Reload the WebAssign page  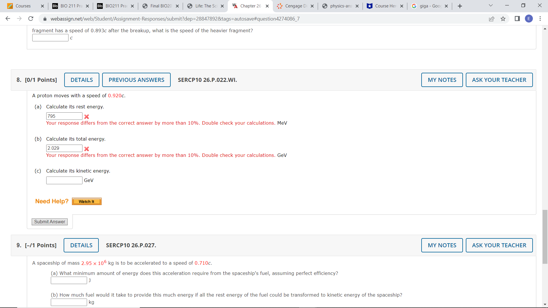31,19
